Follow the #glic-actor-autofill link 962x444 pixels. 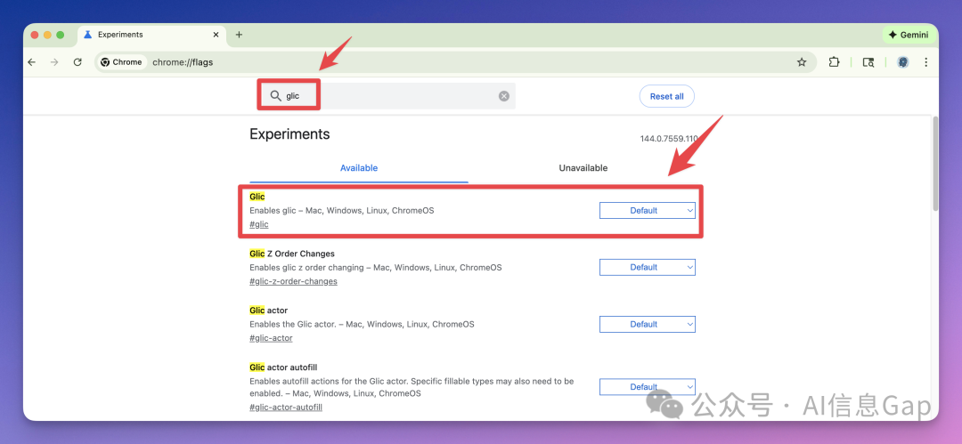click(286, 408)
